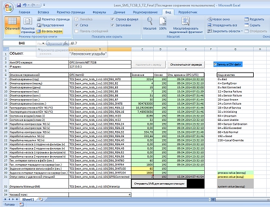
Task: Click macro record icon in status bar
Action: 22,204
